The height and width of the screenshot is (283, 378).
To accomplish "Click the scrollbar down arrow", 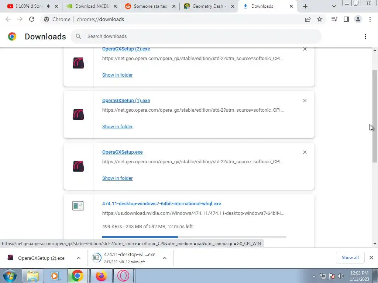I will coord(375,244).
